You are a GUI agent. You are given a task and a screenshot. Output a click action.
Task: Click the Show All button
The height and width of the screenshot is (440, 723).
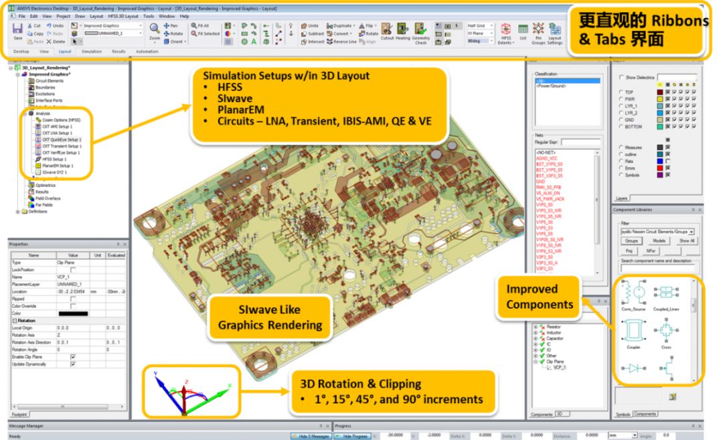coord(687,240)
